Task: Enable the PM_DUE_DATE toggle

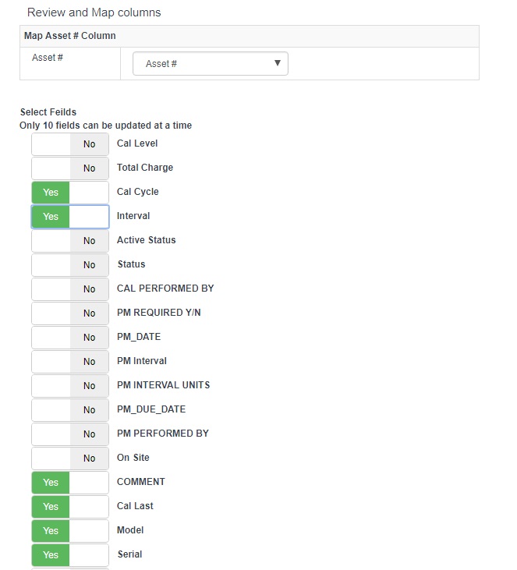Action: (70, 410)
